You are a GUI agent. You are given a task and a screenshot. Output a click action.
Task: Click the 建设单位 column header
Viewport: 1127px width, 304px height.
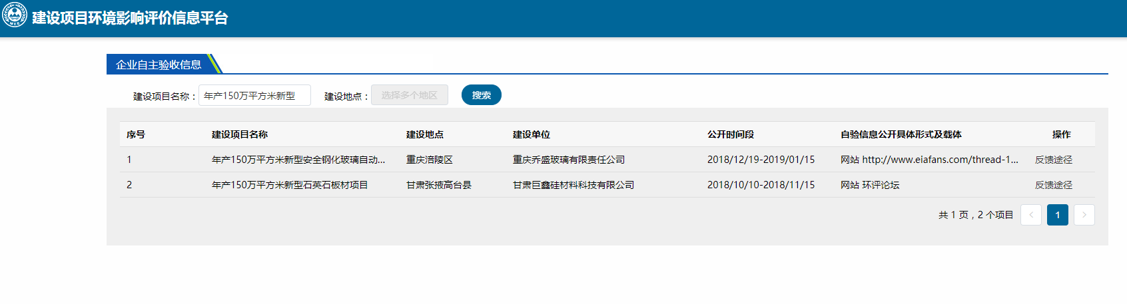coord(532,134)
